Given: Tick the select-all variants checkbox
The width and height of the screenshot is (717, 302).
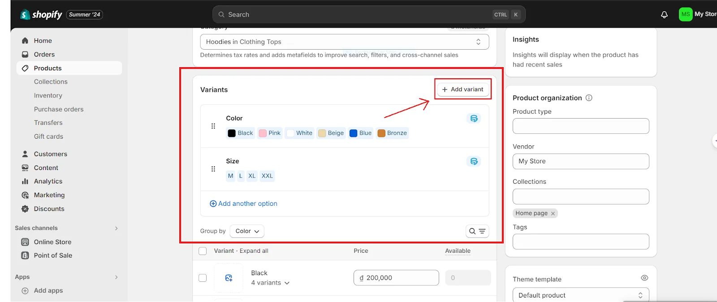Looking at the screenshot, I should coord(203,251).
